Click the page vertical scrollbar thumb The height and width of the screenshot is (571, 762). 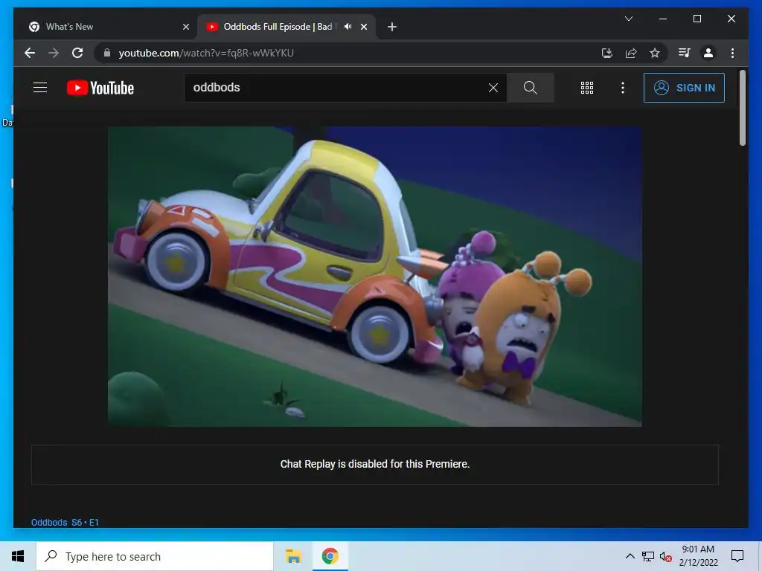(x=742, y=108)
